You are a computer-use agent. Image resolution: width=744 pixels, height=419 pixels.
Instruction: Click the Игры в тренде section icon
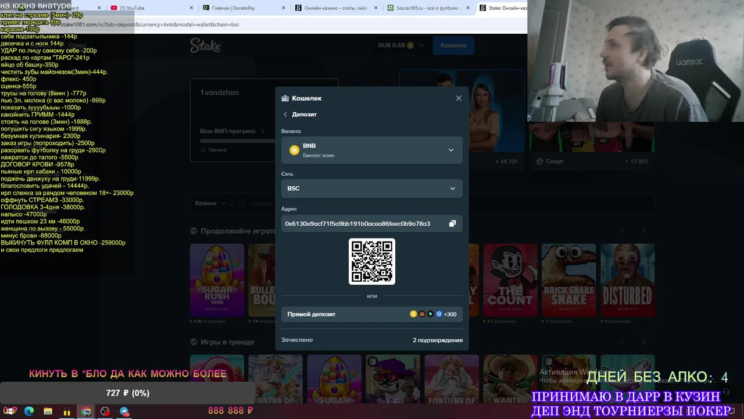194,342
